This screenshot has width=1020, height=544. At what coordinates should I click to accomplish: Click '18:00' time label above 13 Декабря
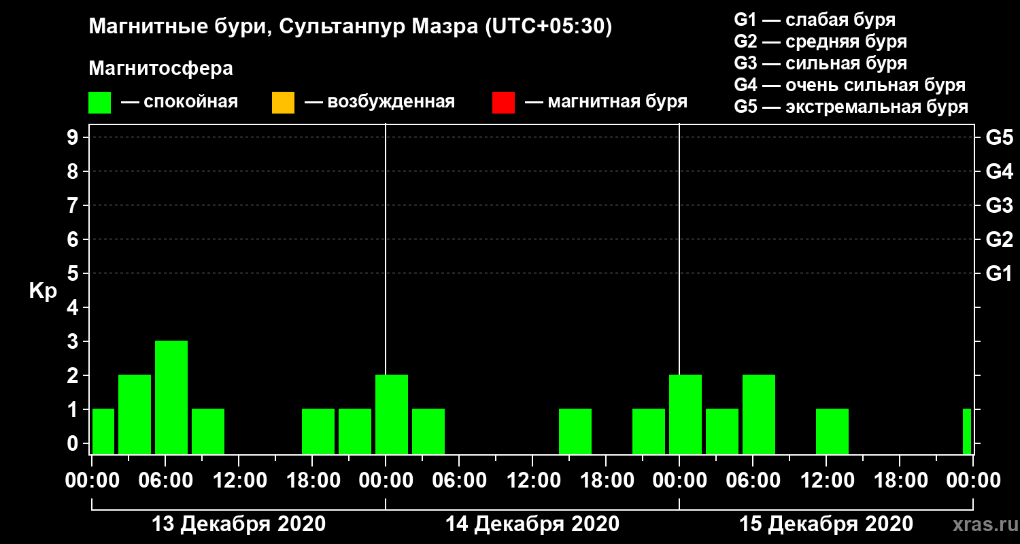[314, 481]
